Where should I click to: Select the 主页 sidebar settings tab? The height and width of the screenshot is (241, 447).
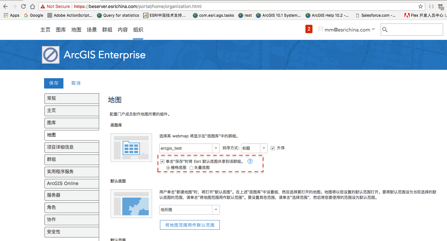tap(71, 111)
